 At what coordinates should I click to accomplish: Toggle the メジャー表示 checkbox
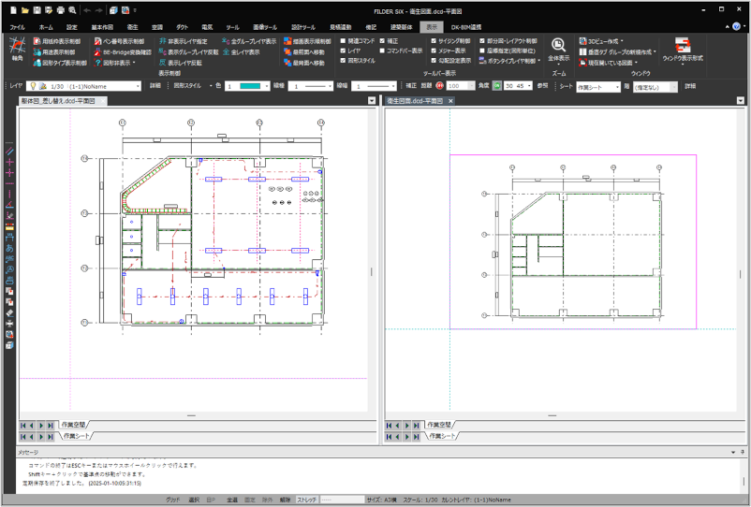(x=433, y=51)
